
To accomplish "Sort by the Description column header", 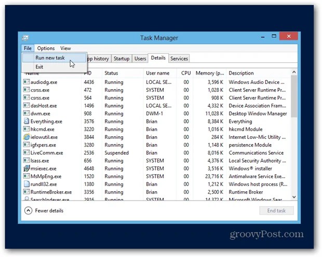I will click(258, 73).
